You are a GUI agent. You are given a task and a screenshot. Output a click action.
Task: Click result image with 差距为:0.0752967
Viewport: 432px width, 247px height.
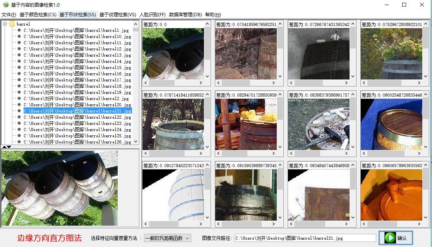pos(391,54)
